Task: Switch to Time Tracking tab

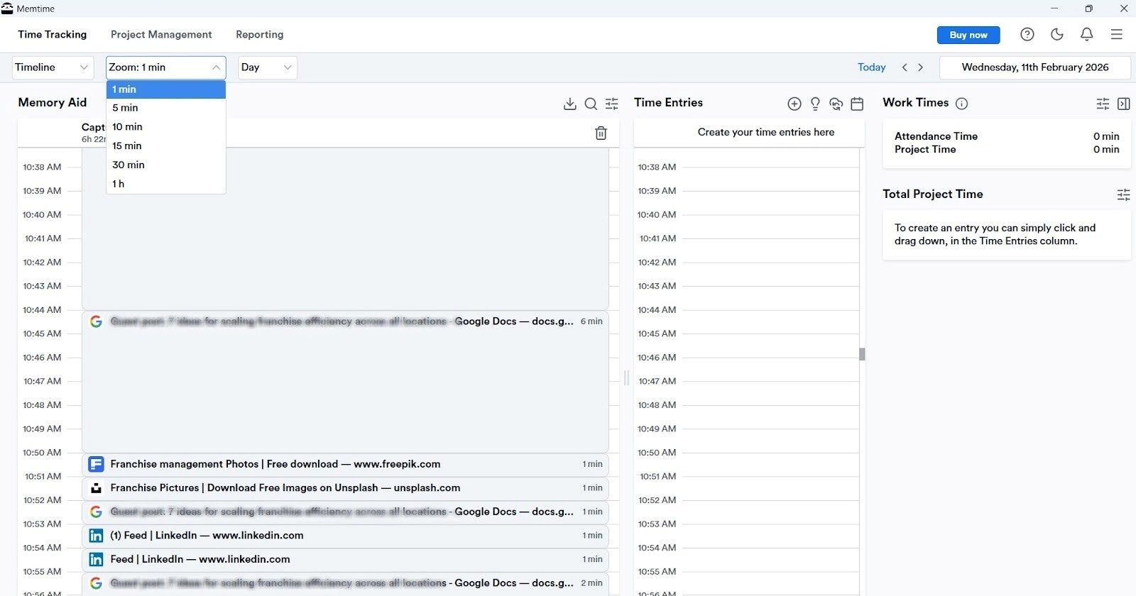Action: 53,34
